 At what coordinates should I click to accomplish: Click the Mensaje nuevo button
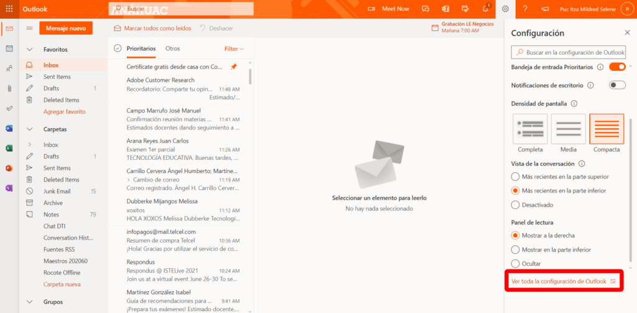click(x=65, y=28)
